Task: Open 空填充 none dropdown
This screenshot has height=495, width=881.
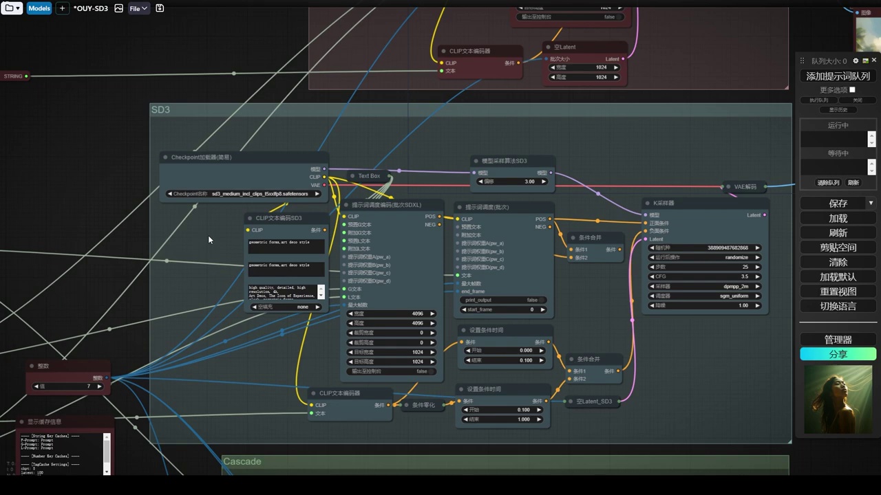Action: [287, 307]
